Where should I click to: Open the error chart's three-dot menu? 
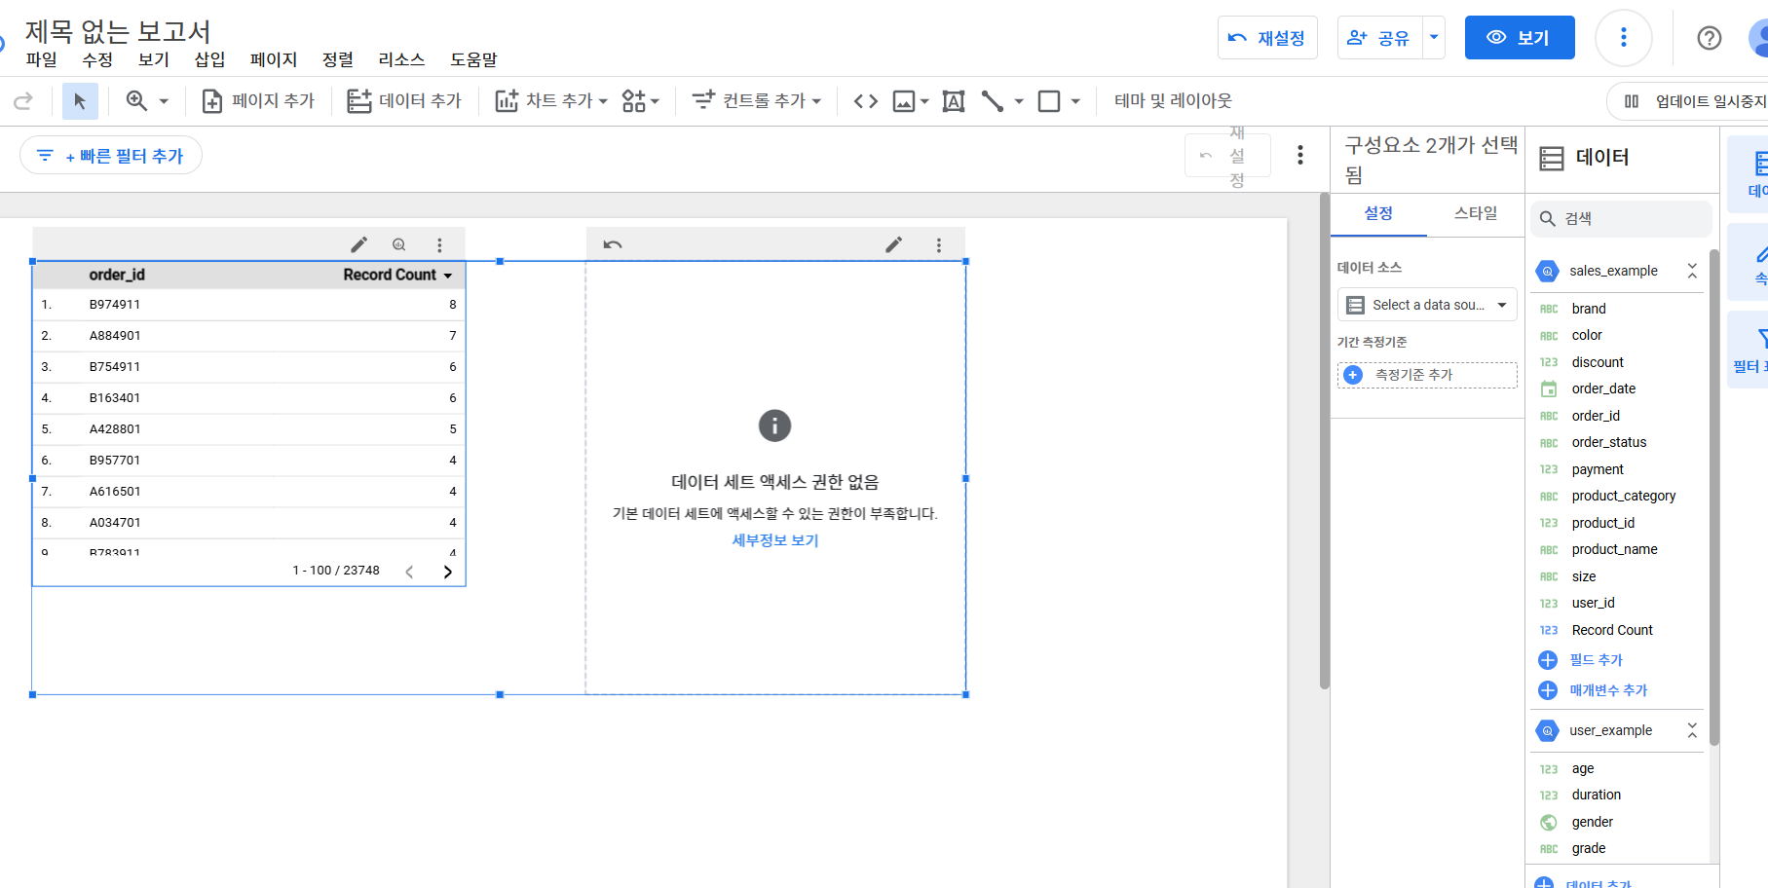(939, 245)
